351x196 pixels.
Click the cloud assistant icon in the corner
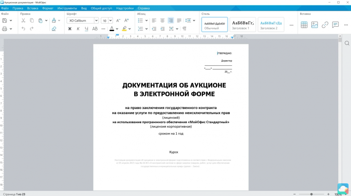pos(343,189)
